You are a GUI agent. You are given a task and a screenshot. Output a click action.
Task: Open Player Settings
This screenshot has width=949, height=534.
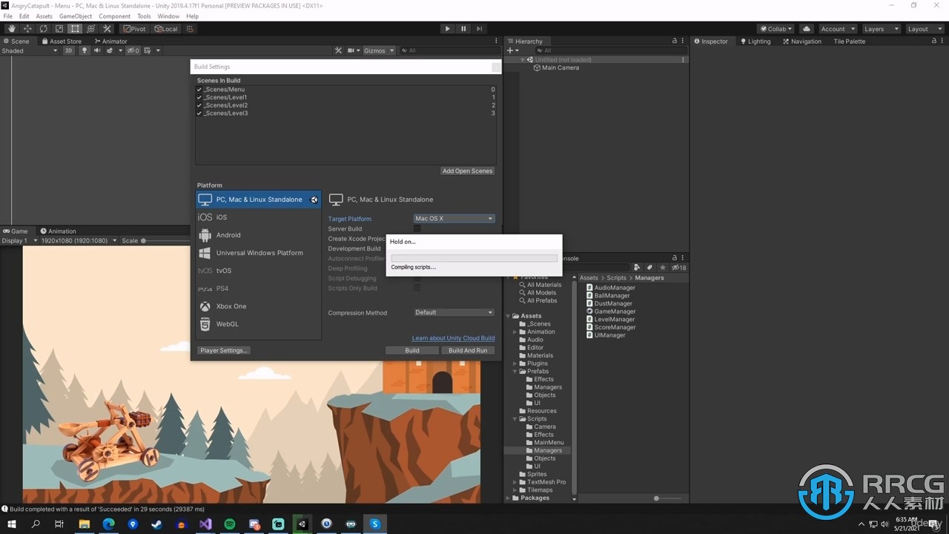coord(224,350)
